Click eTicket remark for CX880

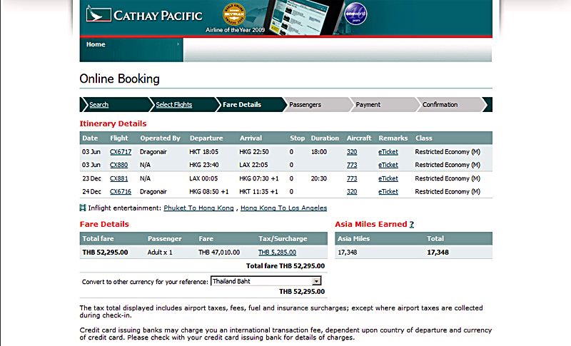[388, 166]
